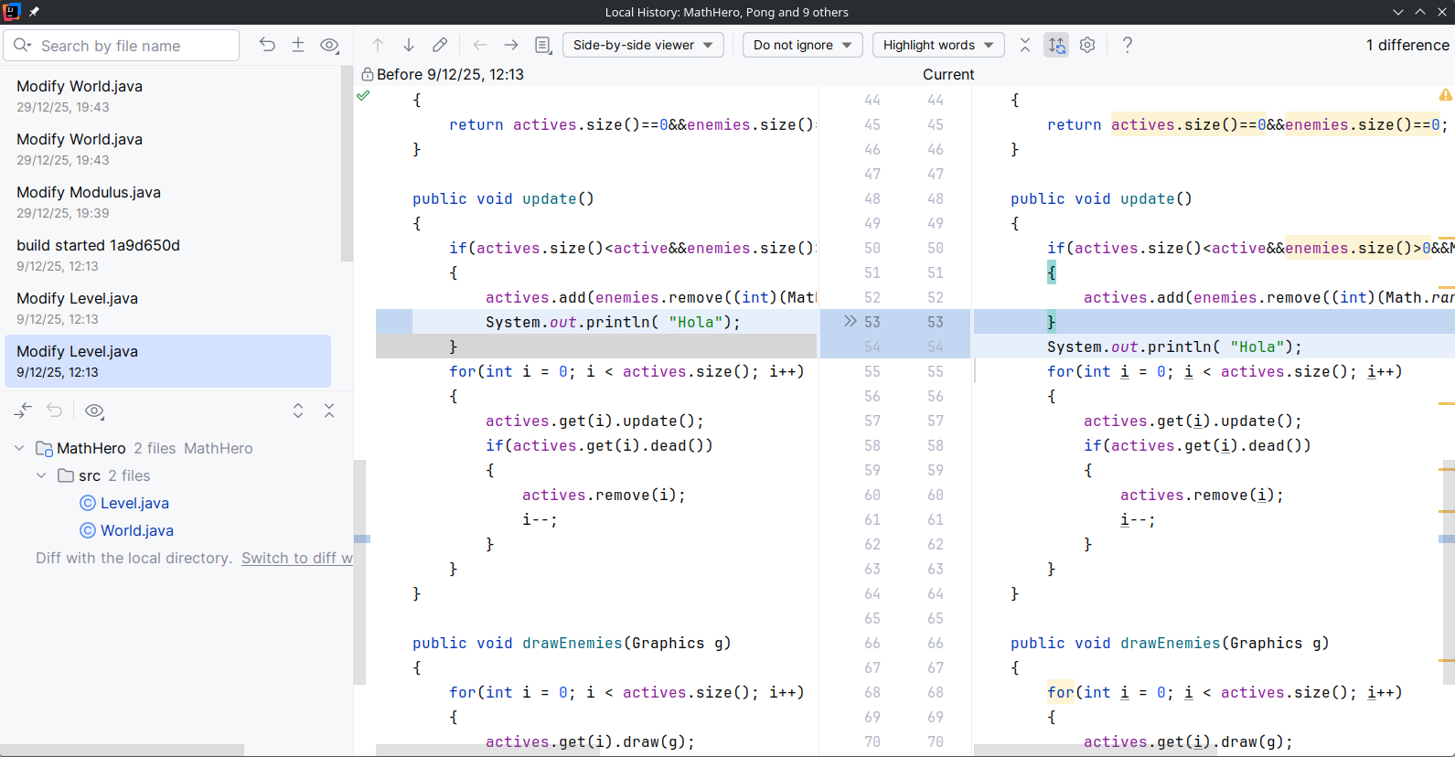
Task: Open the changed files list icon
Action: (543, 45)
